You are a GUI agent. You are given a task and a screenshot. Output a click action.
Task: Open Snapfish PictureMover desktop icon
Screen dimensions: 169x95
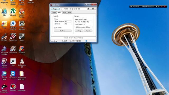tap(4, 88)
